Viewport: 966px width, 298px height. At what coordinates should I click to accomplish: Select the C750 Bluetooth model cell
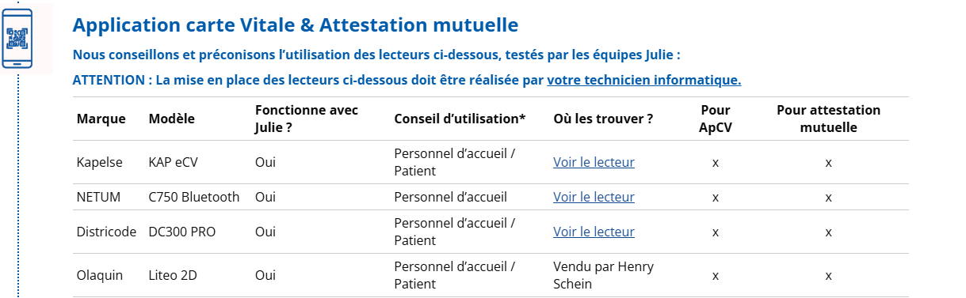193,197
